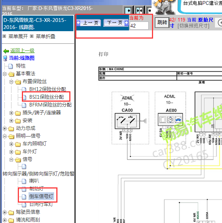This screenshot has height=223, width=222.
Task: Collapse the 基本看法 folder
Action: coord(4,74)
